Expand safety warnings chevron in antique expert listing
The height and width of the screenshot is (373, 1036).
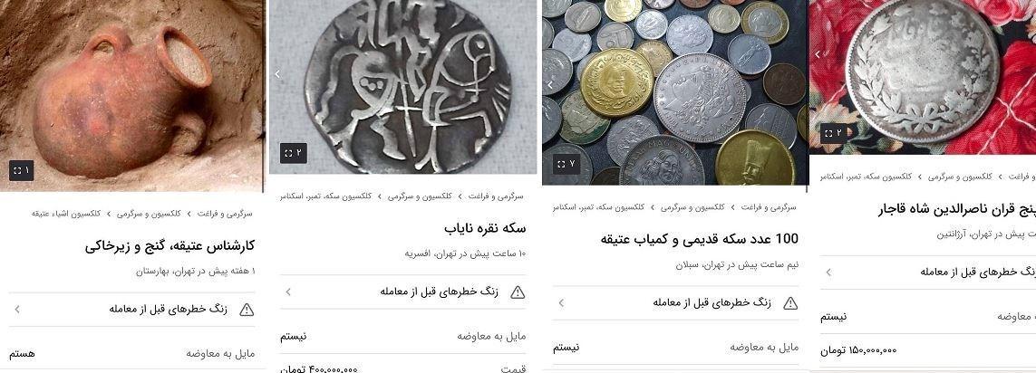(x=17, y=309)
